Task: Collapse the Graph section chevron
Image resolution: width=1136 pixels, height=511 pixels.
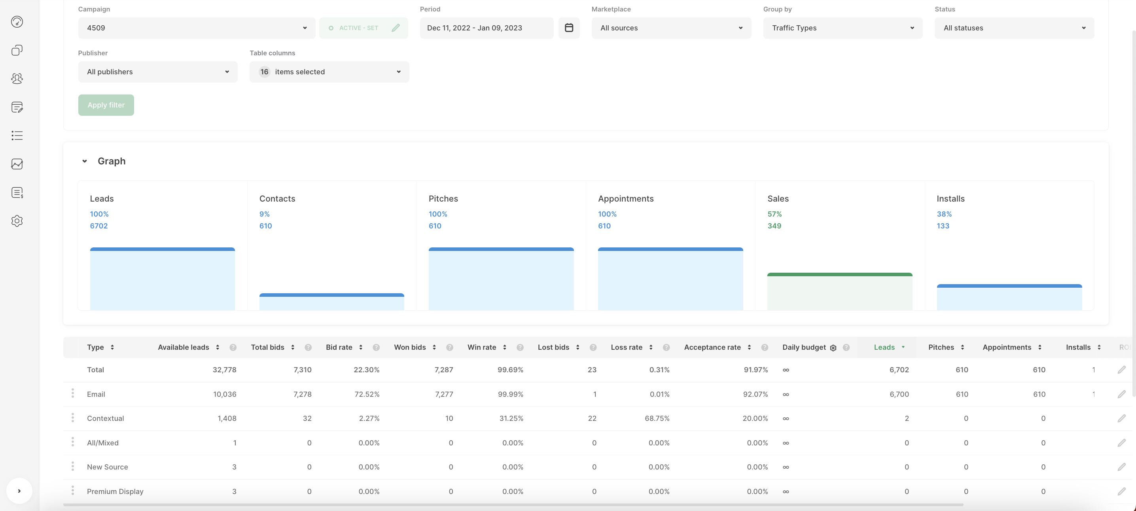Action: [85, 161]
